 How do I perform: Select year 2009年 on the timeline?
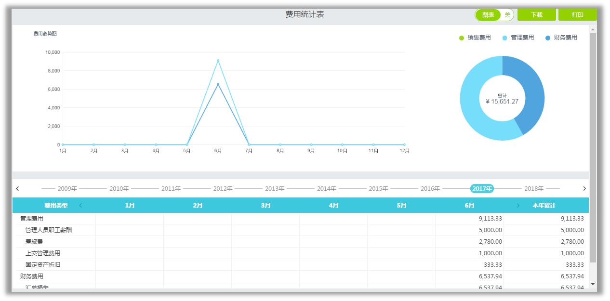click(x=67, y=189)
